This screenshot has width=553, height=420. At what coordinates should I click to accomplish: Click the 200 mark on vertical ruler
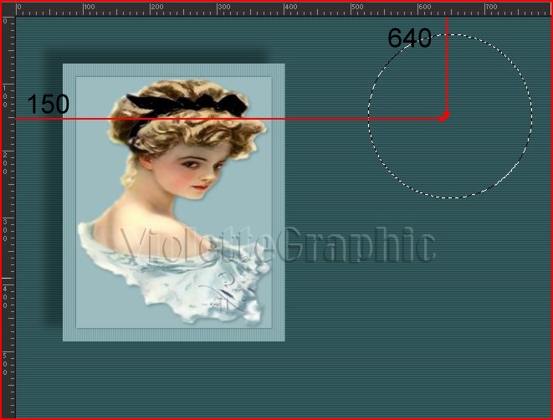(x=6, y=162)
